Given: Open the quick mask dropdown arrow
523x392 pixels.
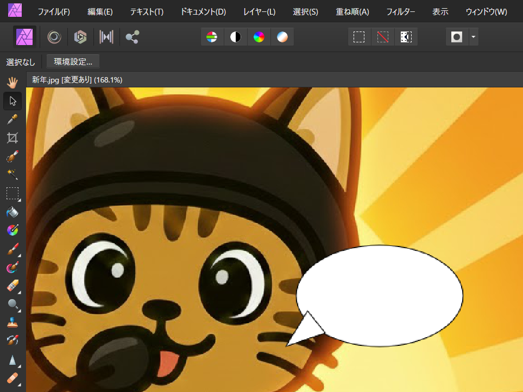Looking at the screenshot, I should [x=474, y=37].
